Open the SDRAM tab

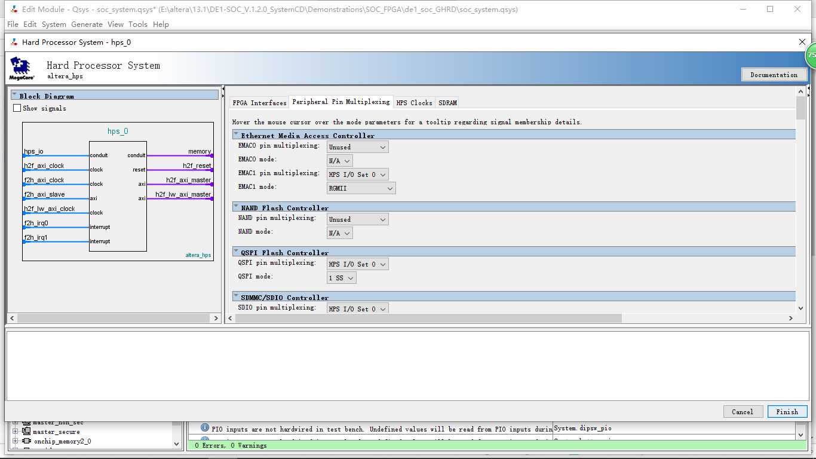[x=447, y=103]
